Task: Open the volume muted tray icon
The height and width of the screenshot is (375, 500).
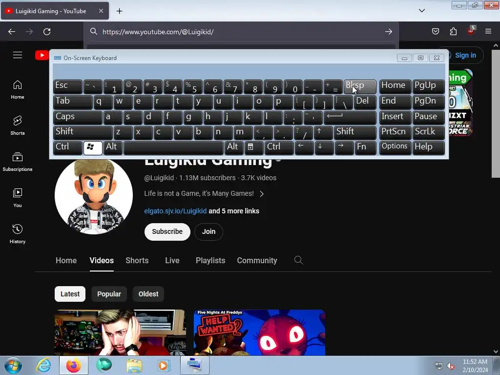Action: pyautogui.click(x=451, y=366)
